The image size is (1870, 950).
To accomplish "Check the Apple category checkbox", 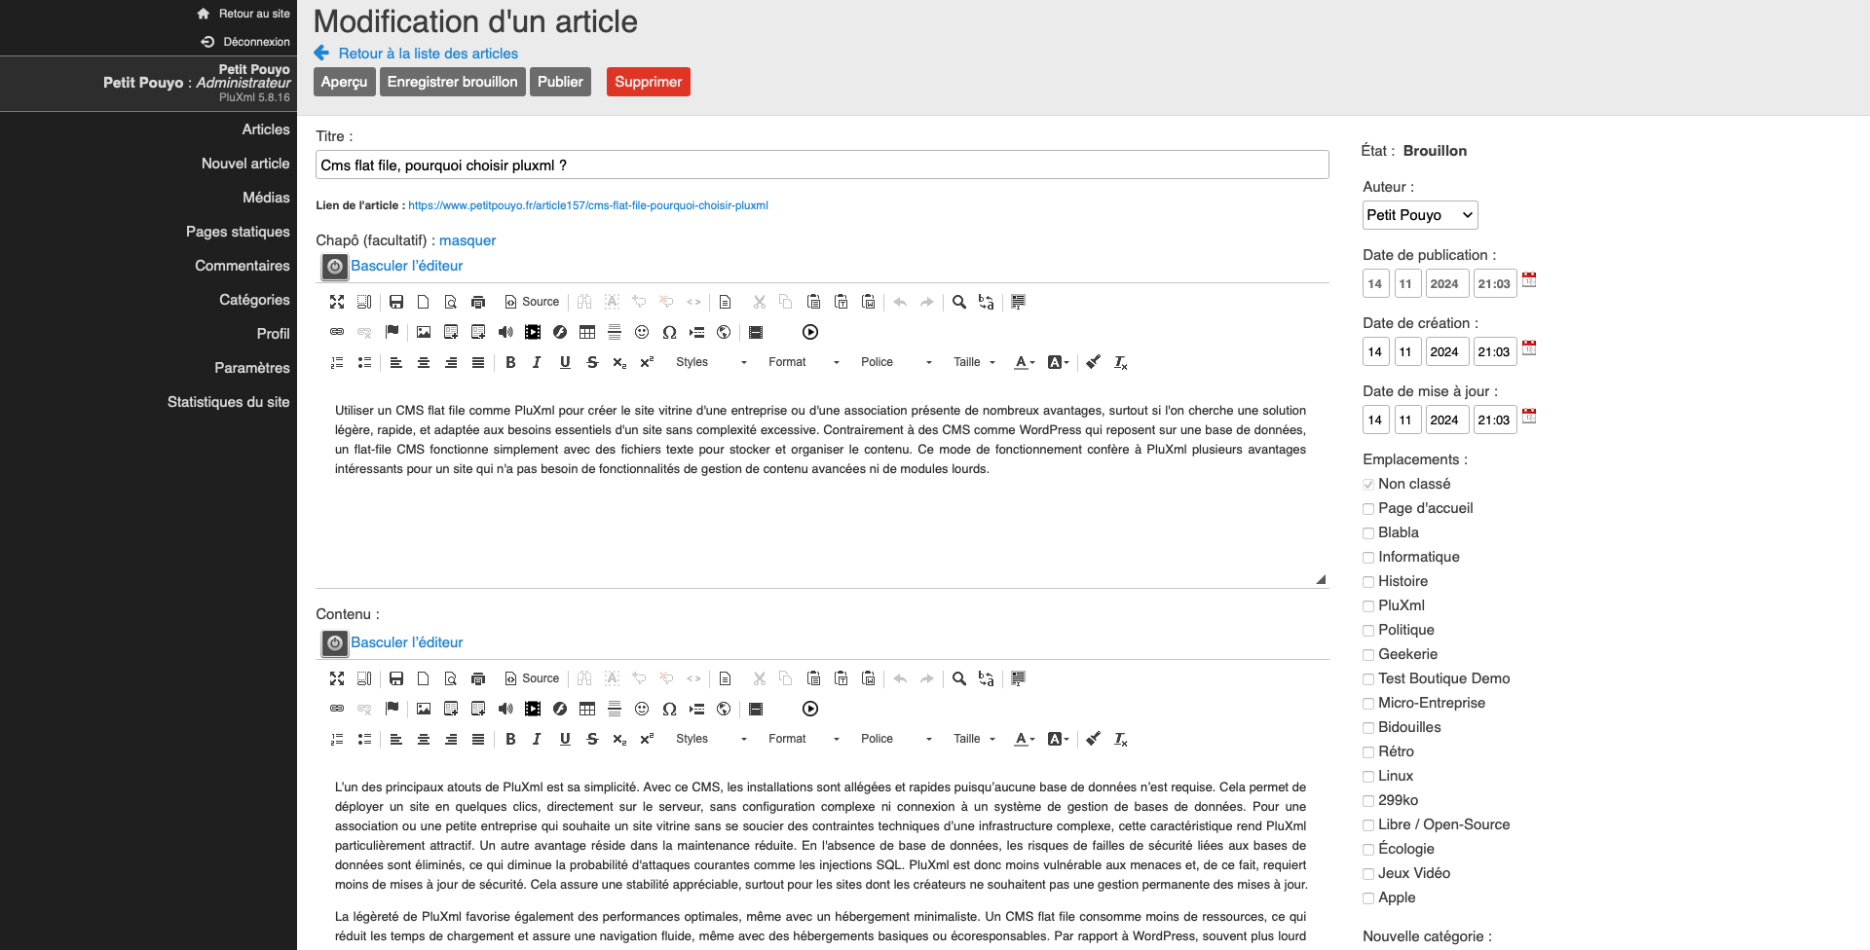I will click(x=1368, y=898).
